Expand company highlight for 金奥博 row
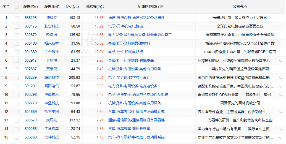The width and height of the screenshot is (286, 144). 281,61
